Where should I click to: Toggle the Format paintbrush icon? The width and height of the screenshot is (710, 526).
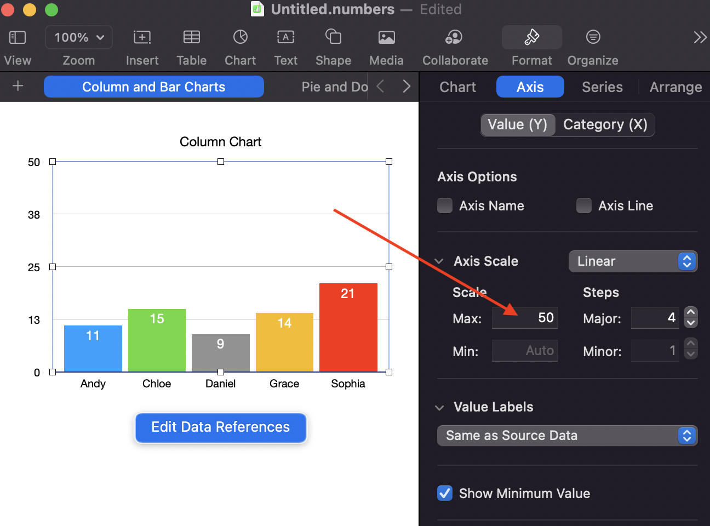[x=531, y=37]
